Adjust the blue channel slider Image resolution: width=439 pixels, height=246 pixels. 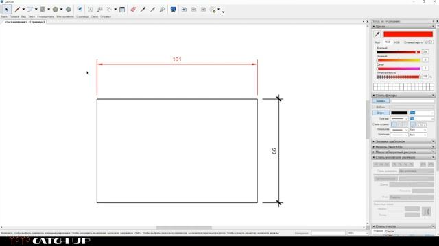point(399,68)
